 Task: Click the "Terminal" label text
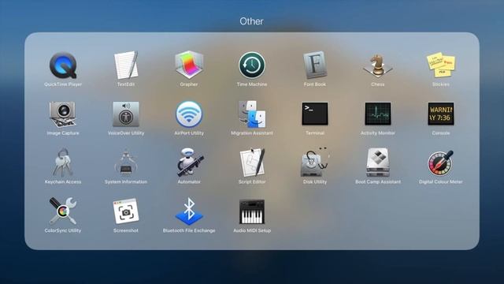[315, 133]
